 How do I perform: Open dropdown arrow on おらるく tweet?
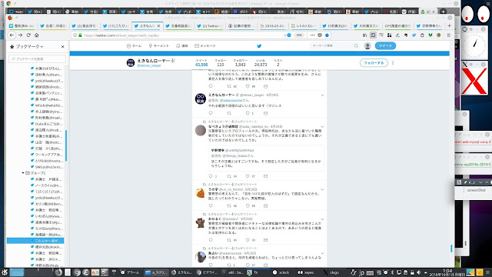pyautogui.click(x=322, y=219)
